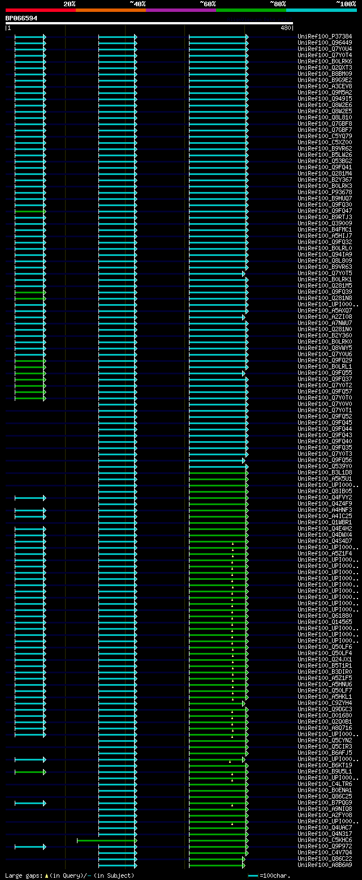
Task: Select hit UniRef100_B2Y367
Action: click(x=325, y=180)
